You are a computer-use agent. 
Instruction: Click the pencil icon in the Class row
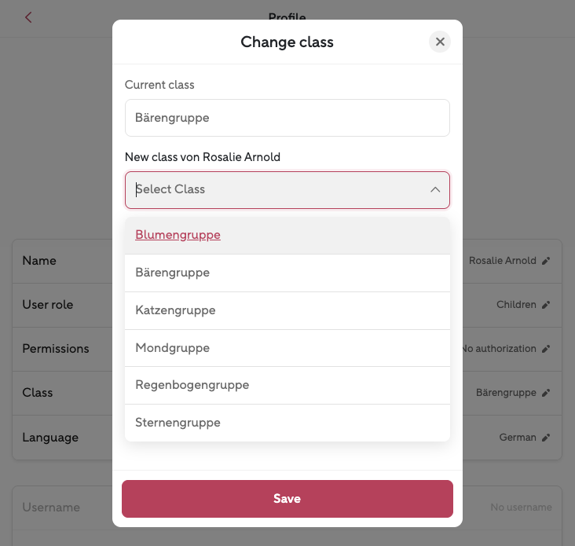[547, 393]
